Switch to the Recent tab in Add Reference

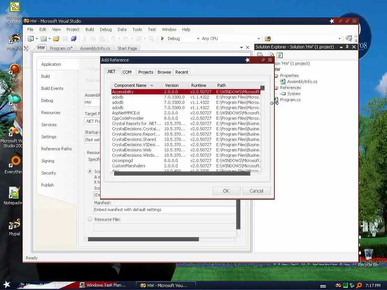(182, 72)
